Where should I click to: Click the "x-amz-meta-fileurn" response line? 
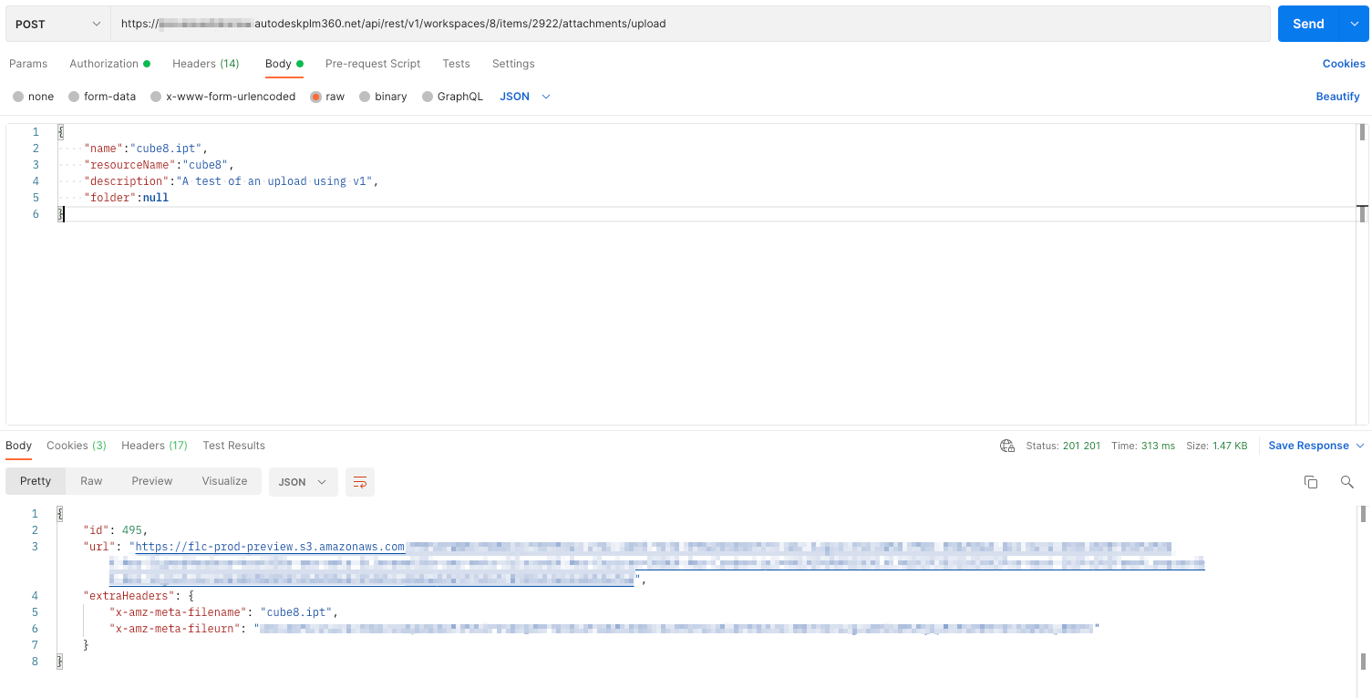[604, 629]
